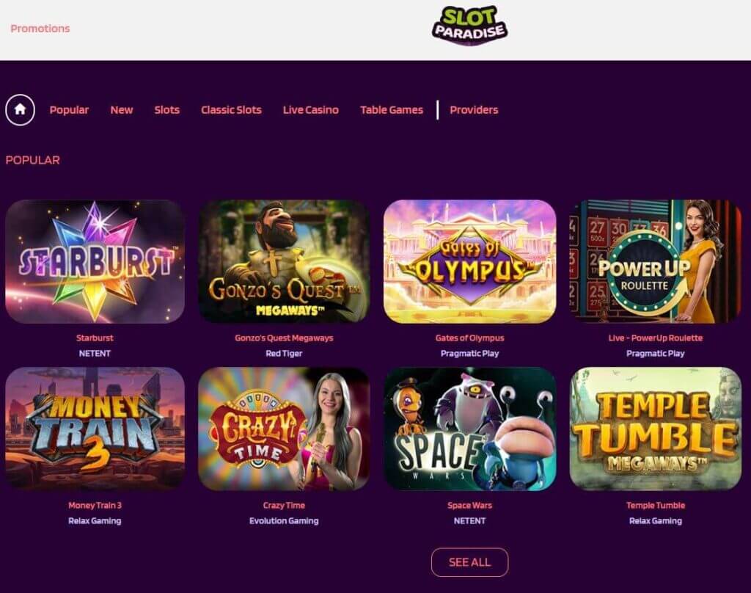Launch the Crazy Time game image

[x=284, y=429]
